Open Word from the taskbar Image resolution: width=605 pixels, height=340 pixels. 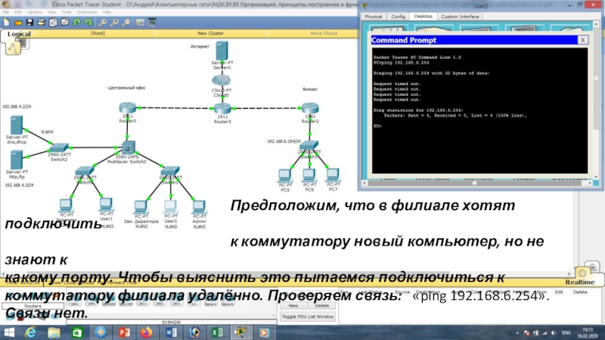point(172,332)
